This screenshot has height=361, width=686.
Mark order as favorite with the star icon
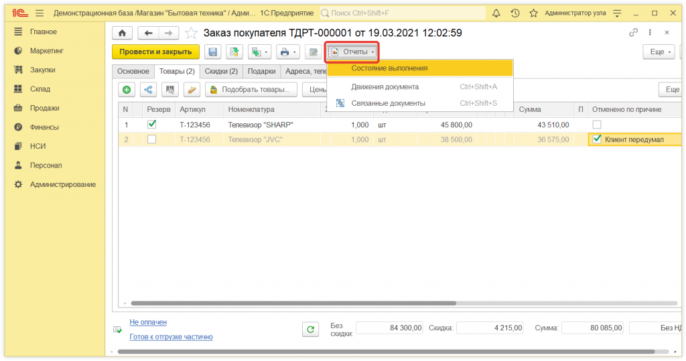tap(191, 33)
